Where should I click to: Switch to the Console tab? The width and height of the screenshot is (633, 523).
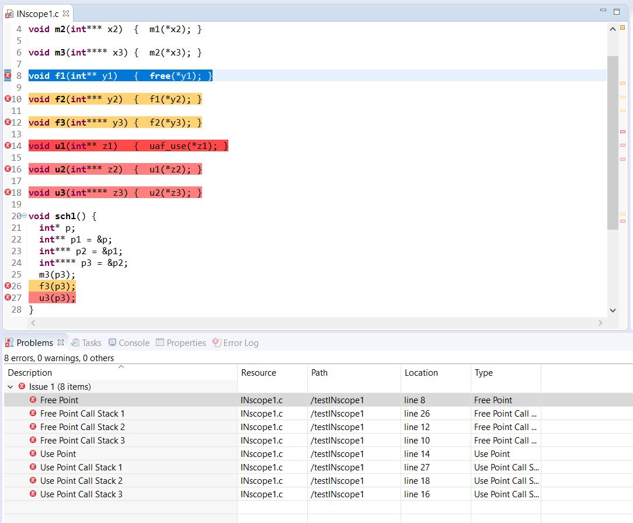(129, 343)
